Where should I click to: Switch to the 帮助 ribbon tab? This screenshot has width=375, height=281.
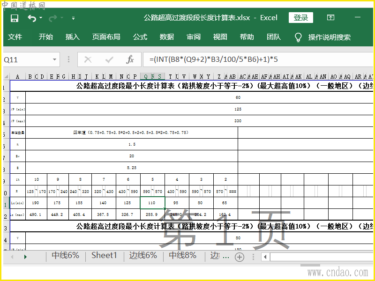[x=247, y=37]
